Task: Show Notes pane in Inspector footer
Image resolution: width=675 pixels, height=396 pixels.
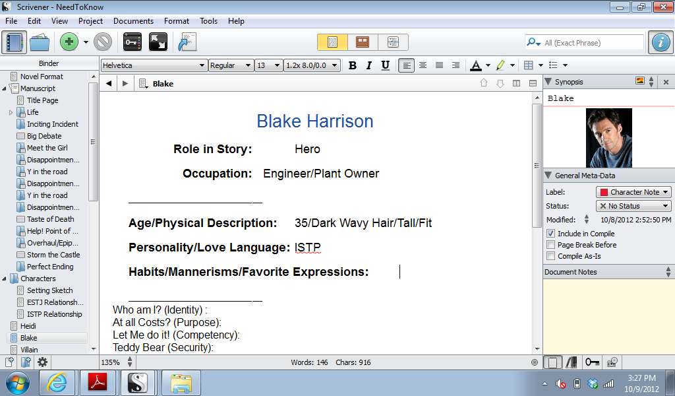Action: point(552,362)
